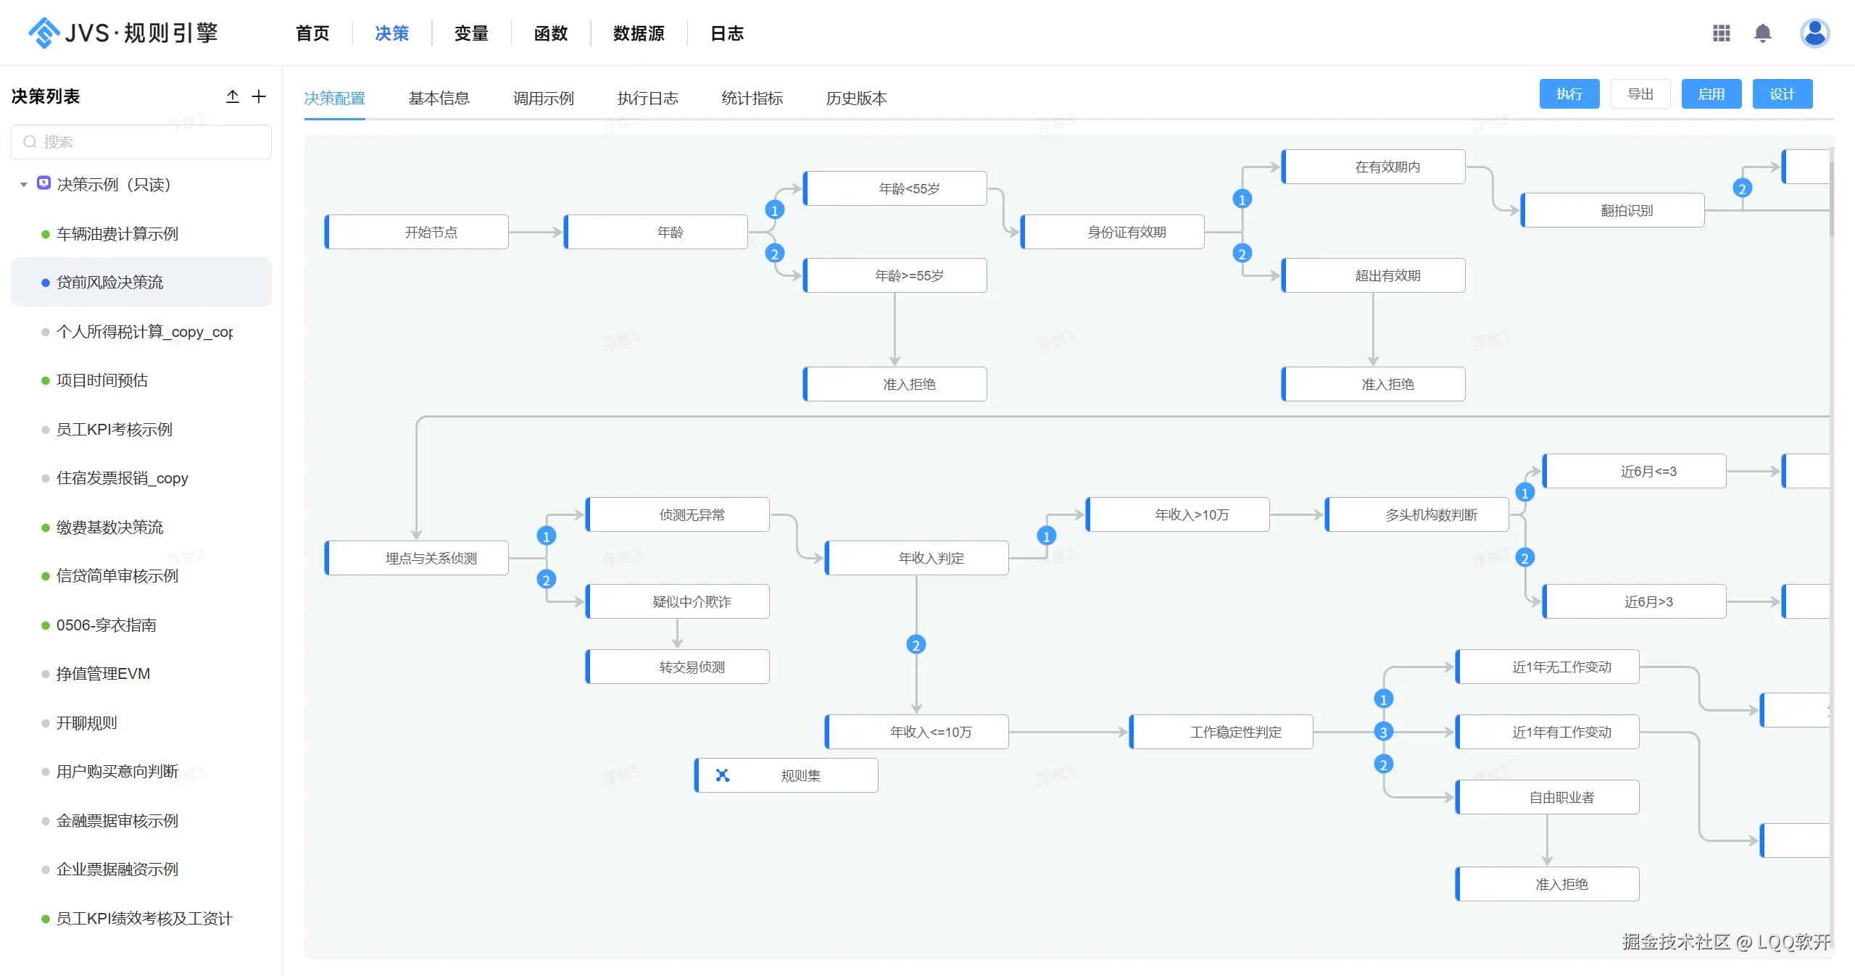This screenshot has width=1855, height=976.
Task: Click the user avatar icon
Action: click(x=1814, y=33)
